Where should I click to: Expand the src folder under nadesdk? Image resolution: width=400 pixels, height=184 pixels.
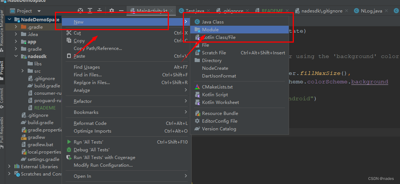(x=22, y=71)
